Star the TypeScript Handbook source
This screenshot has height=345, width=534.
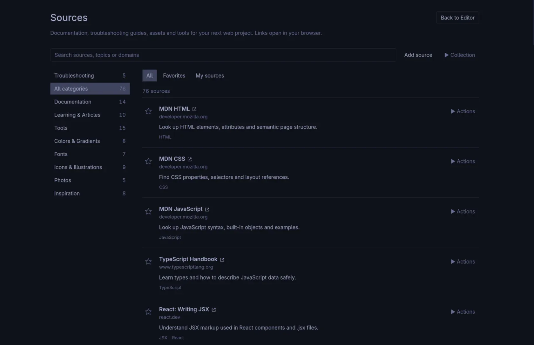[148, 262]
